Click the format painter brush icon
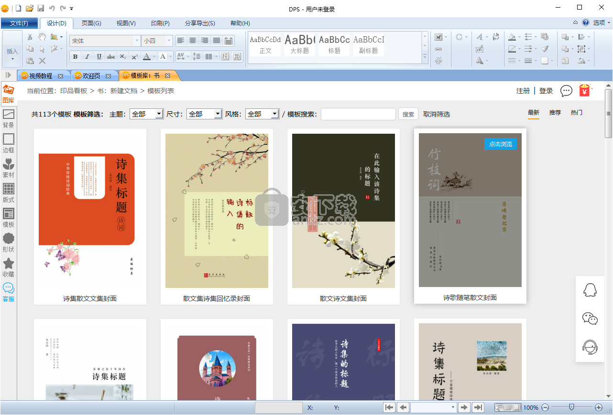The image size is (613, 415). tap(545, 49)
